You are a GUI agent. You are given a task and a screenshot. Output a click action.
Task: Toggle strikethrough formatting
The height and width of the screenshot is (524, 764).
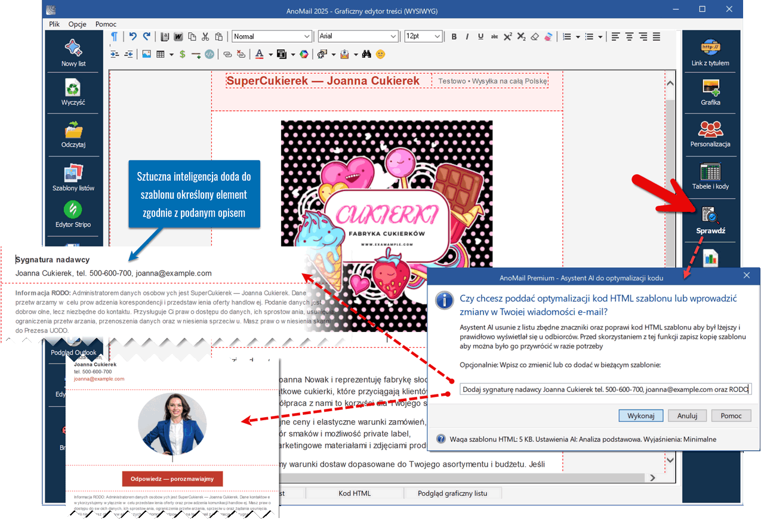(x=494, y=36)
